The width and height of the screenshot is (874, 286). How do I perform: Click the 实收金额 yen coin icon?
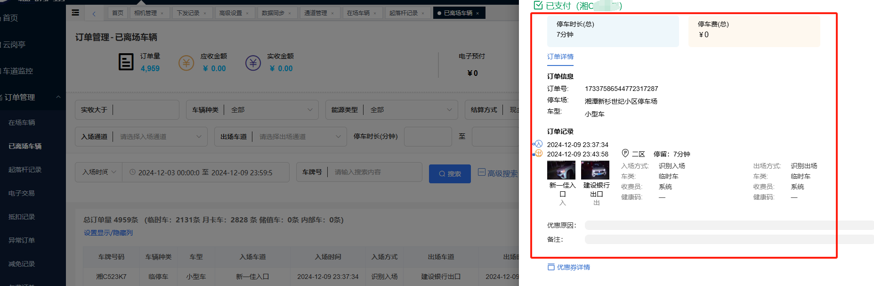click(x=253, y=63)
